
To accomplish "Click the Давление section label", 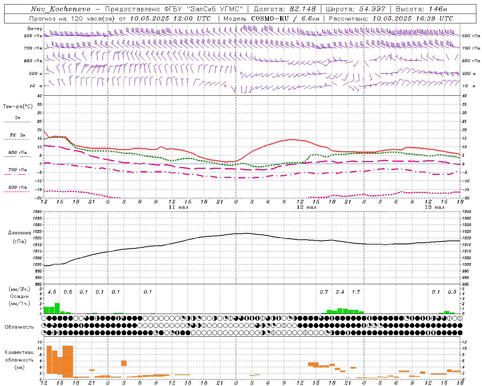I will pos(20,233).
